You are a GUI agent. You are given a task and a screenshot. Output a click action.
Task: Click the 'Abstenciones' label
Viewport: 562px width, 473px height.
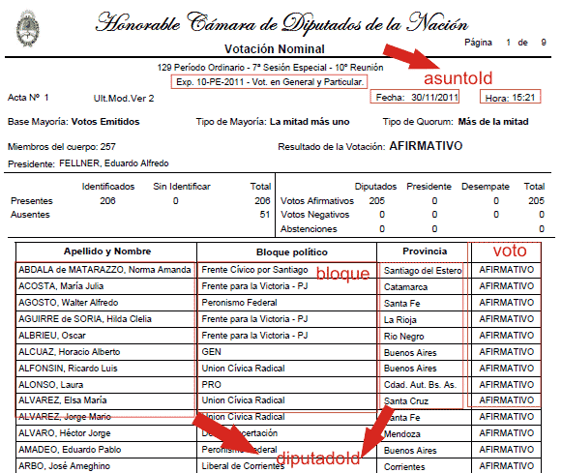pos(309,228)
